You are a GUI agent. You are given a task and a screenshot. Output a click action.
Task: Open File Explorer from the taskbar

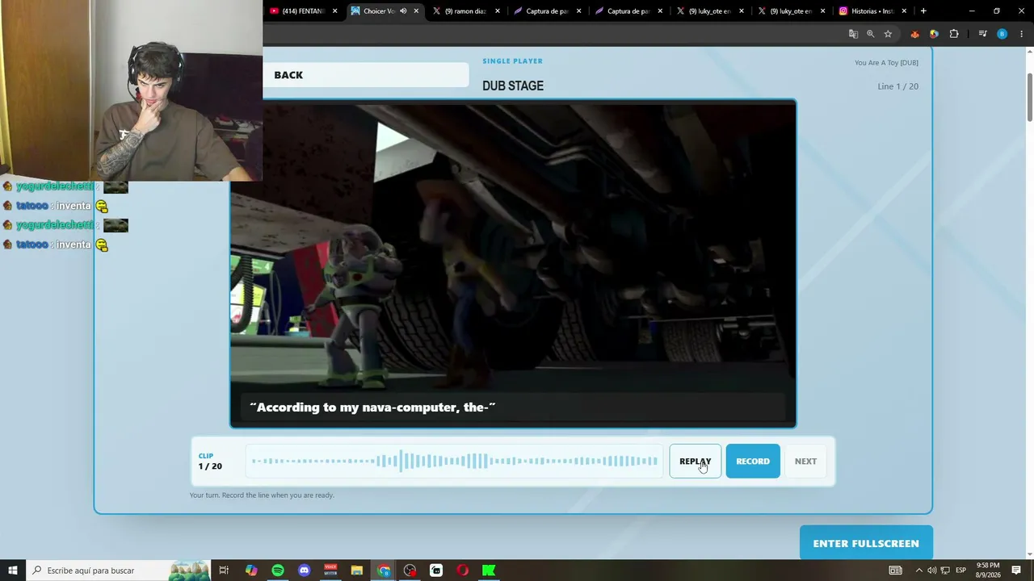click(x=357, y=571)
